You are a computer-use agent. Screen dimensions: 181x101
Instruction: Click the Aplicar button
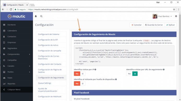point(171,25)
